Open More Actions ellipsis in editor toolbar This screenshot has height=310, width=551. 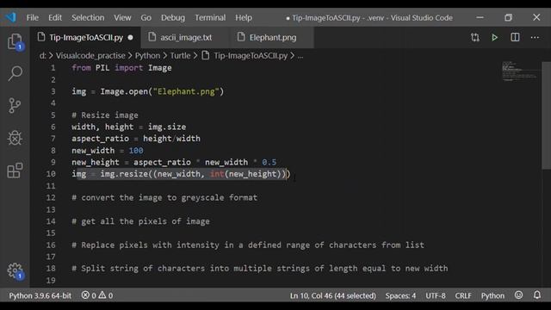click(x=535, y=37)
